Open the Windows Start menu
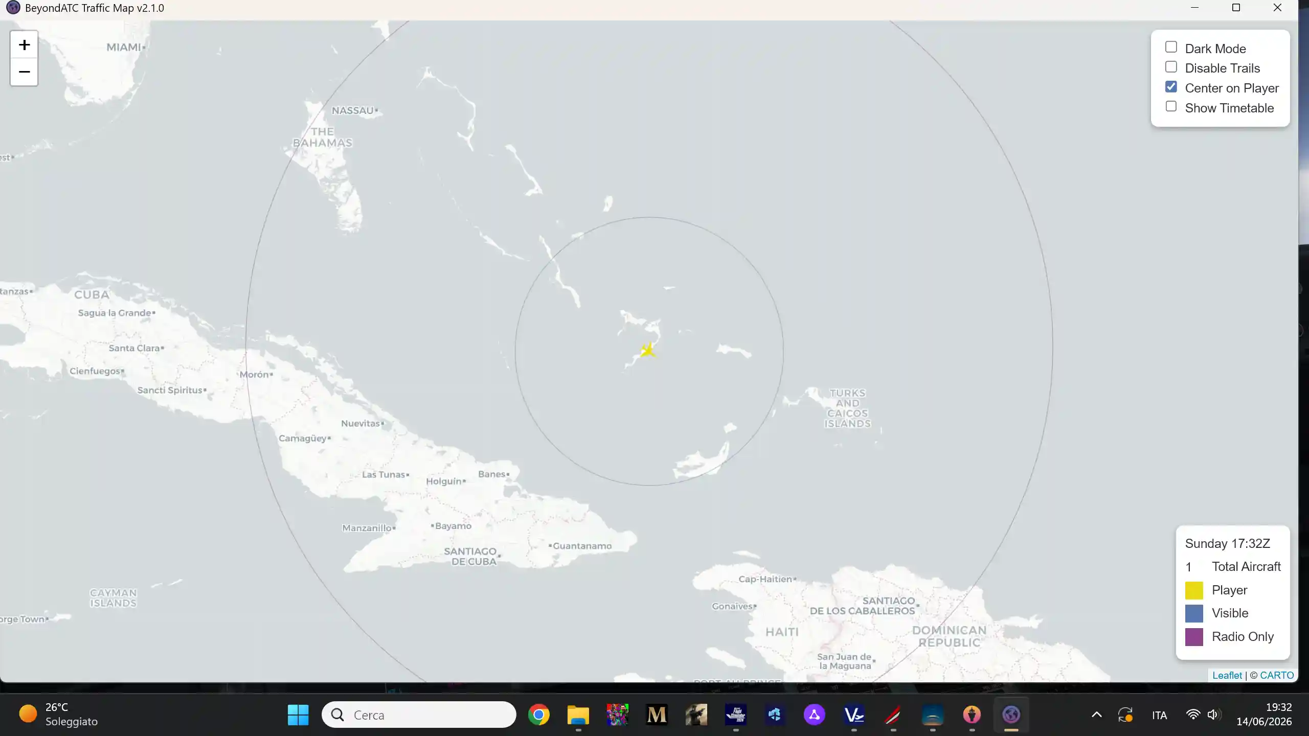The width and height of the screenshot is (1309, 736). pos(298,715)
